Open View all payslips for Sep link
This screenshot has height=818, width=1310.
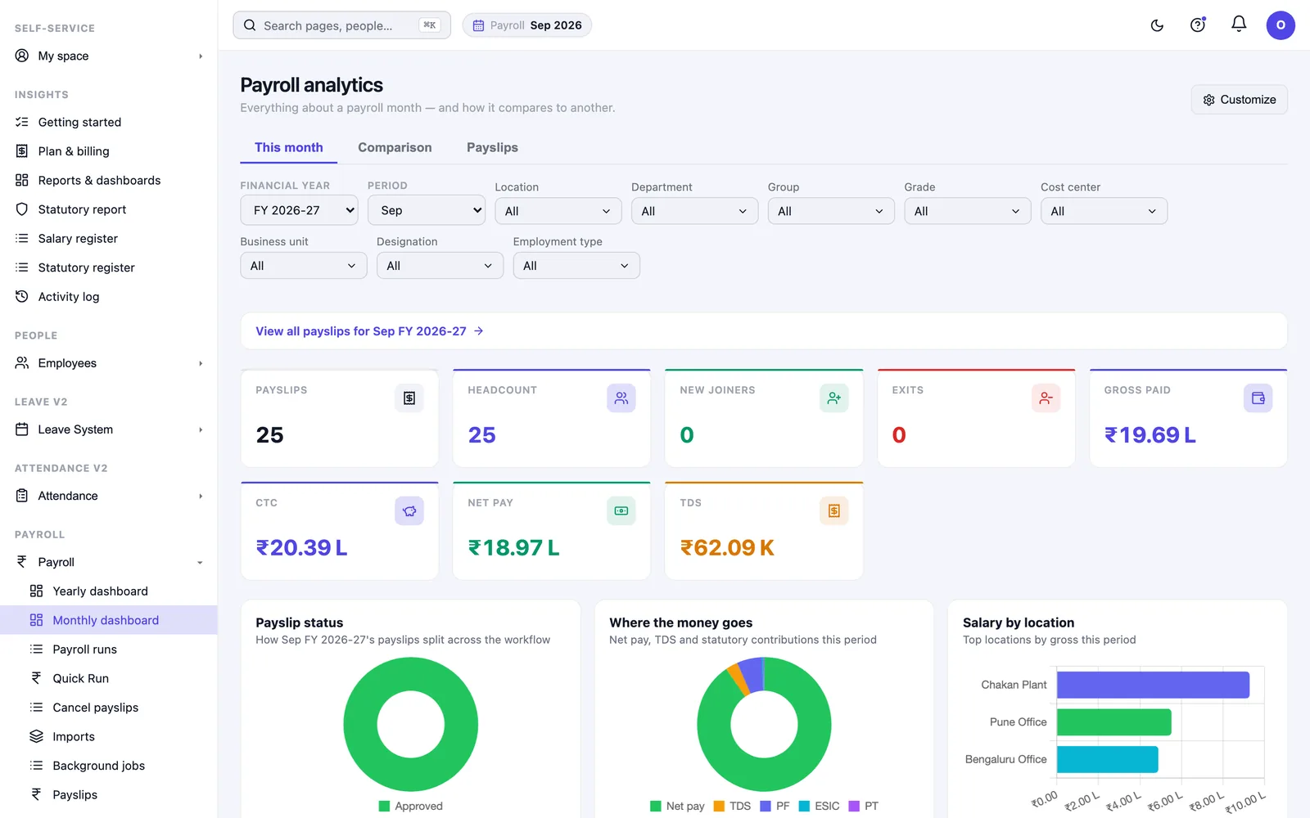click(x=369, y=331)
